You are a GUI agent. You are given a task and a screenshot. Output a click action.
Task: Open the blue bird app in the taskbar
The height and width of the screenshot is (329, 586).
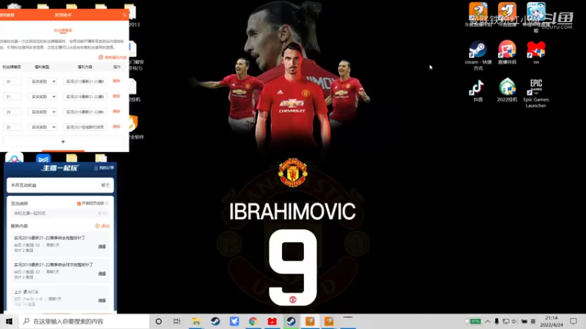click(234, 321)
